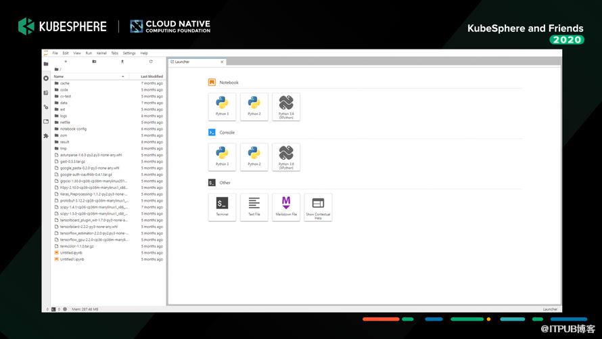The image size is (602, 339).
Task: Open Python 3.8 (XPython) console
Action: (286, 156)
